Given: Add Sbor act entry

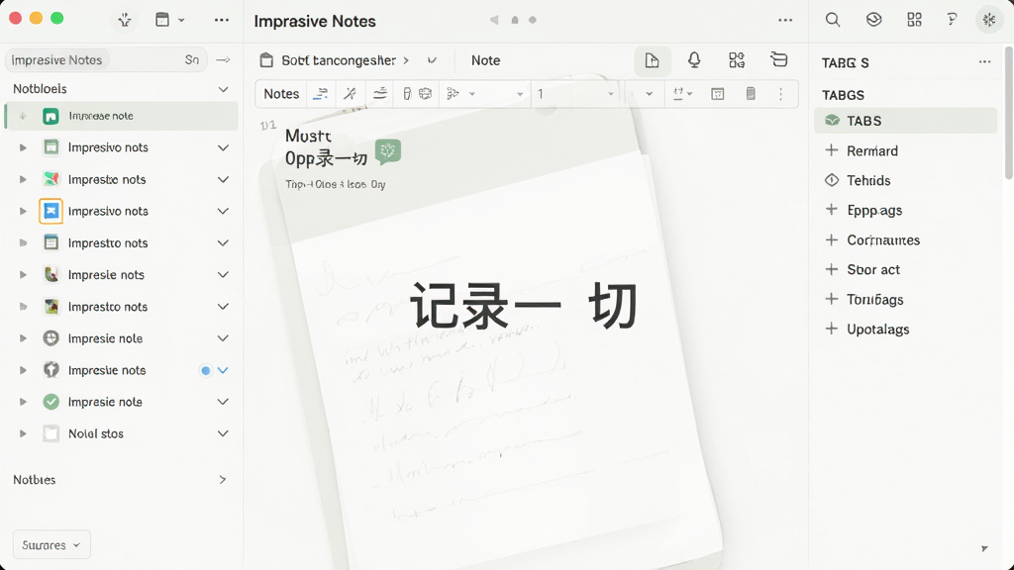Looking at the screenshot, I should click(832, 269).
